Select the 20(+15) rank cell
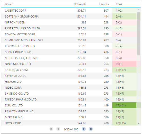The height and width of the screenshot is (134, 142). tap(124, 123)
